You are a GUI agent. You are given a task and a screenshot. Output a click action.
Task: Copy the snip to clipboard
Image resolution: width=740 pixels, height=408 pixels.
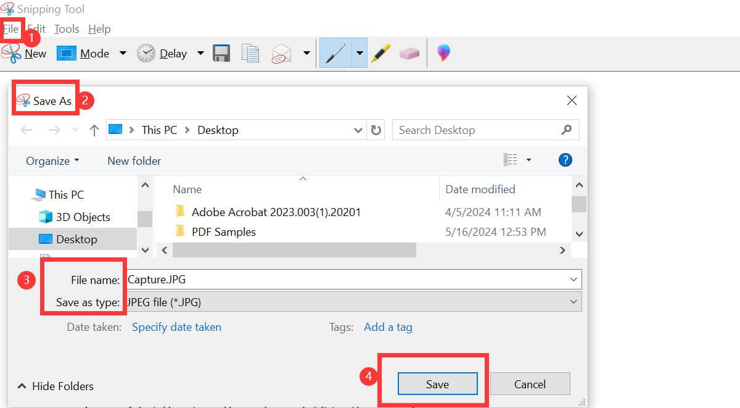[250, 53]
